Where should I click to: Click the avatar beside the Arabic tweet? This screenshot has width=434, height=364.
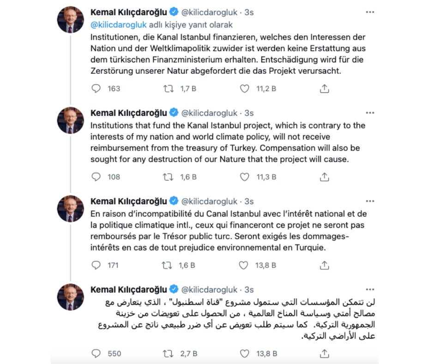click(x=70, y=298)
